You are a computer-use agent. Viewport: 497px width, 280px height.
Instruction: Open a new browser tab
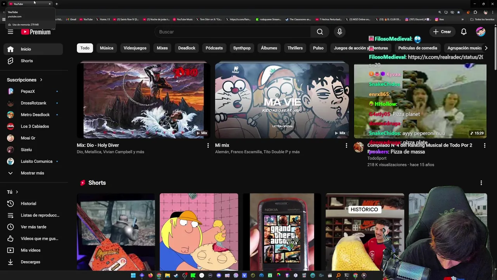click(57, 4)
